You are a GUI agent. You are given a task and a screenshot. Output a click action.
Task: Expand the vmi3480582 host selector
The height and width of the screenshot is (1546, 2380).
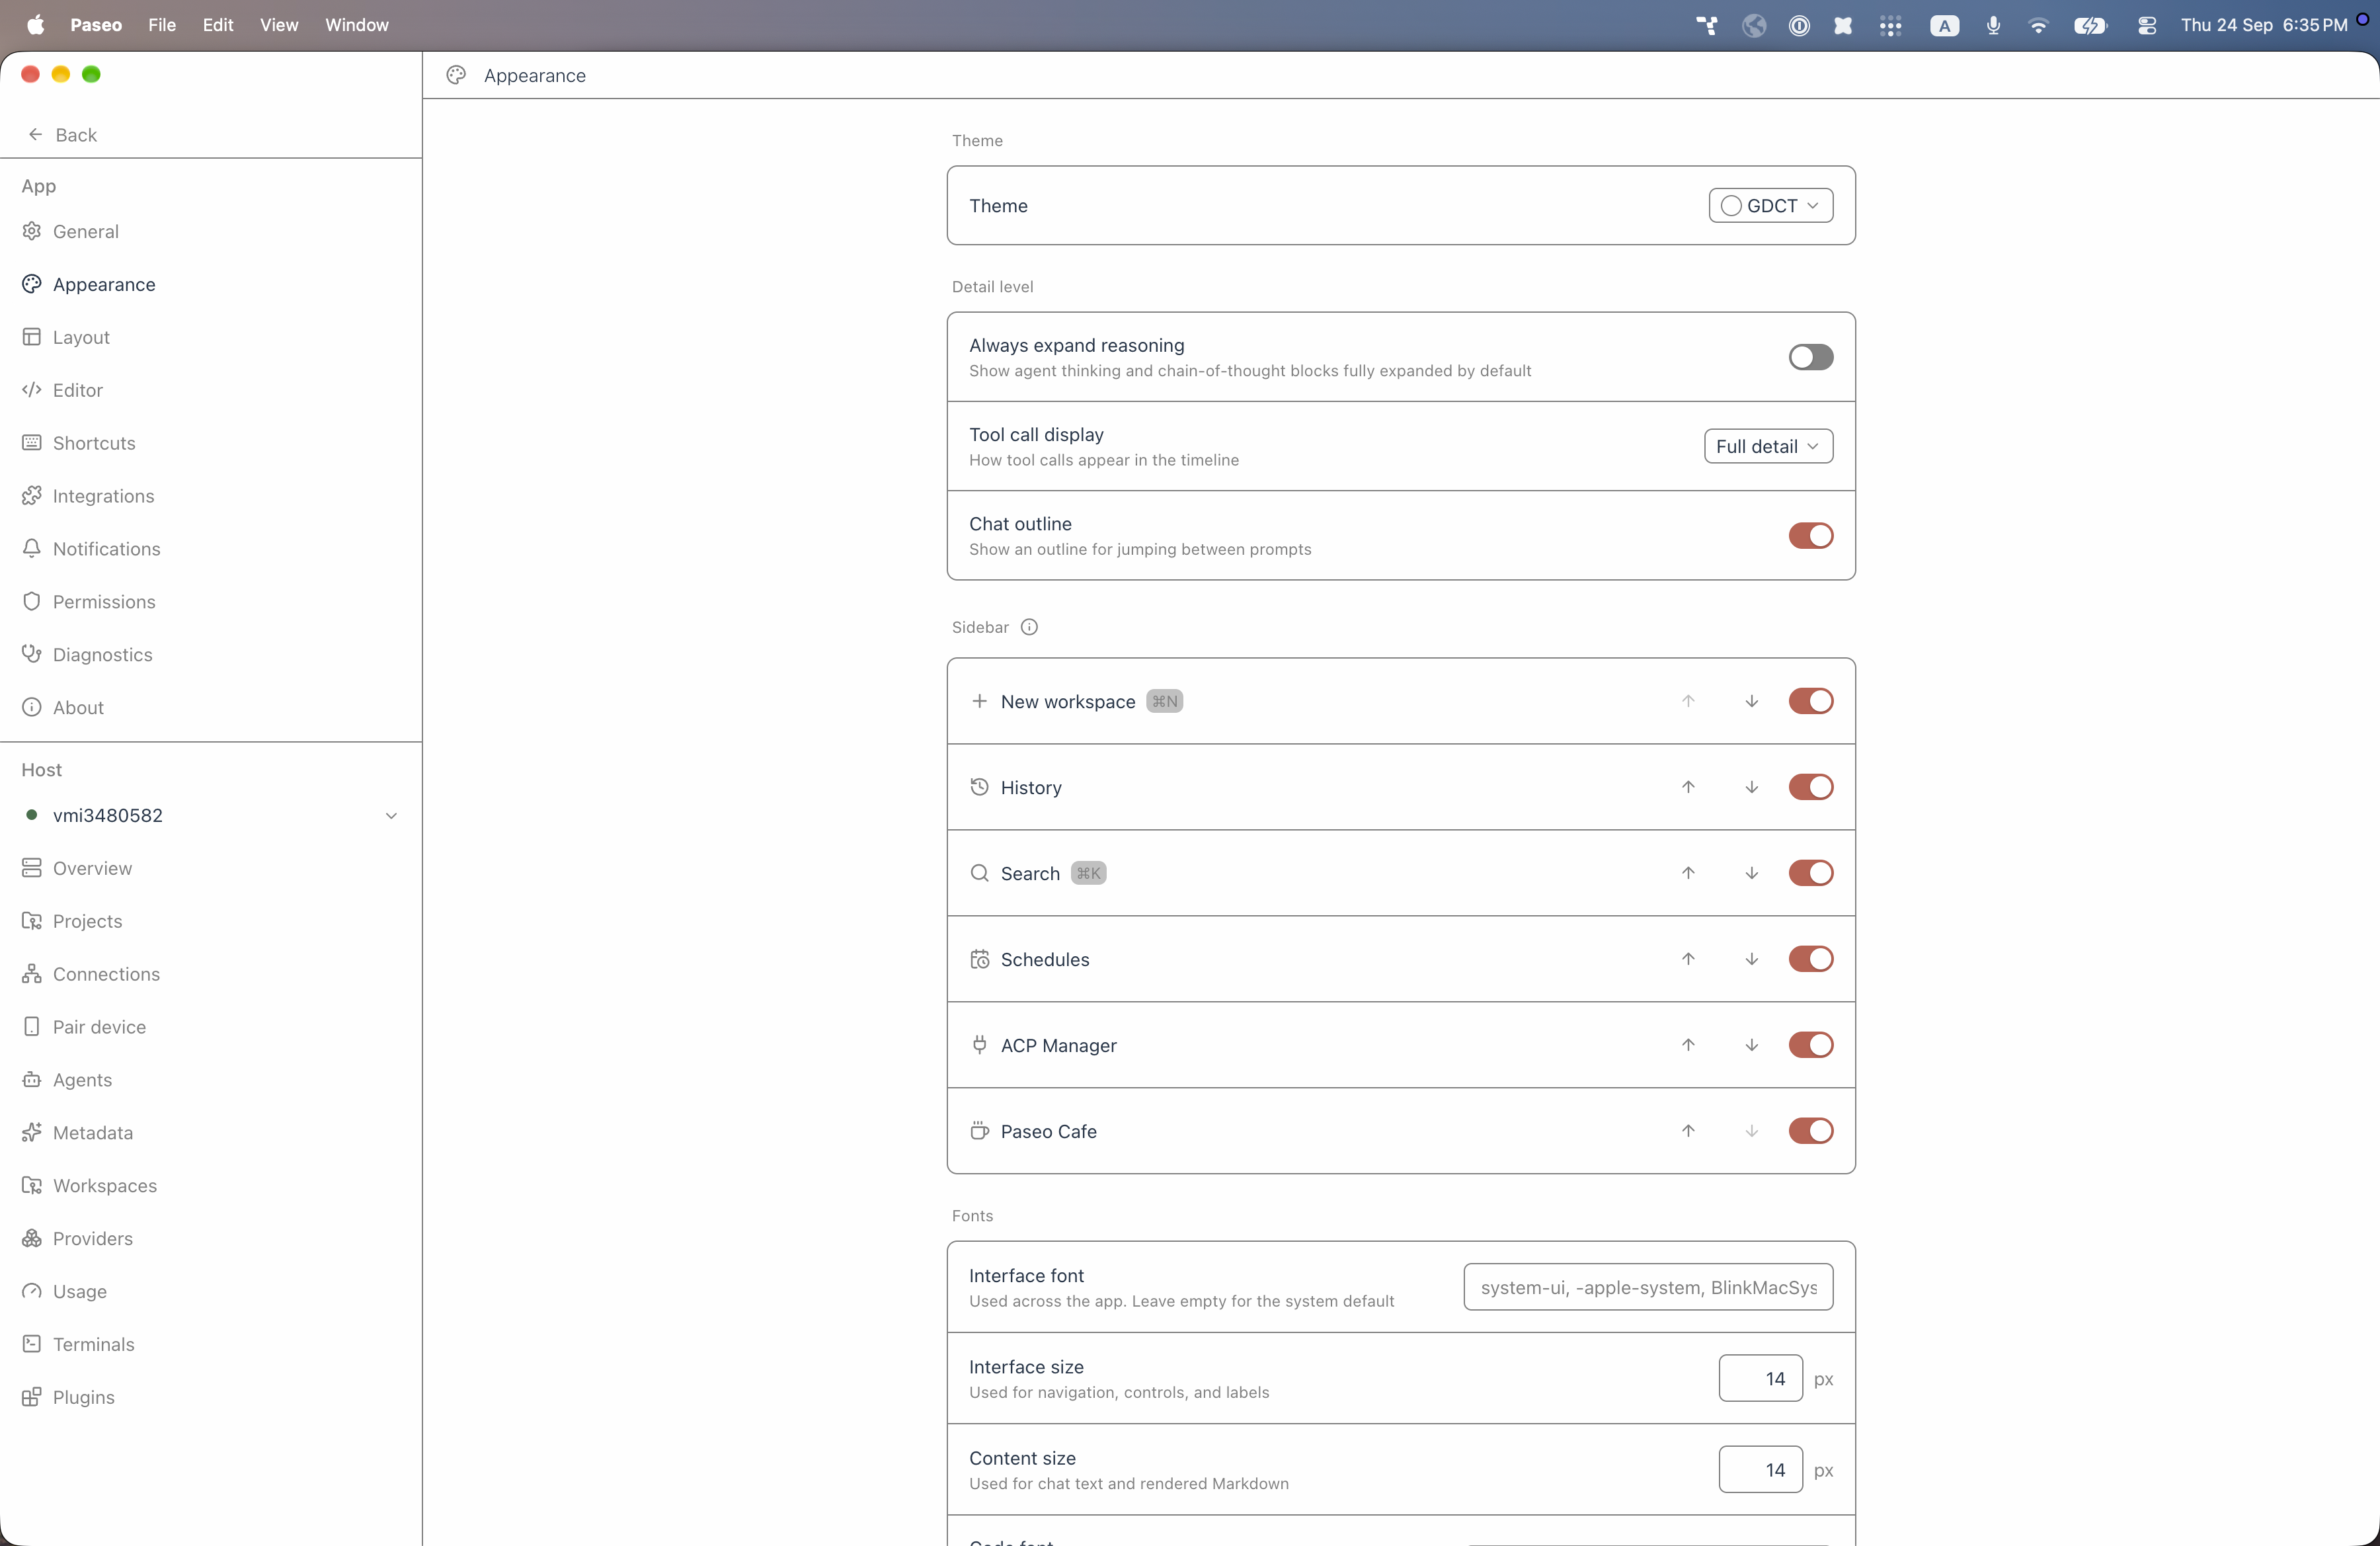tap(211, 815)
